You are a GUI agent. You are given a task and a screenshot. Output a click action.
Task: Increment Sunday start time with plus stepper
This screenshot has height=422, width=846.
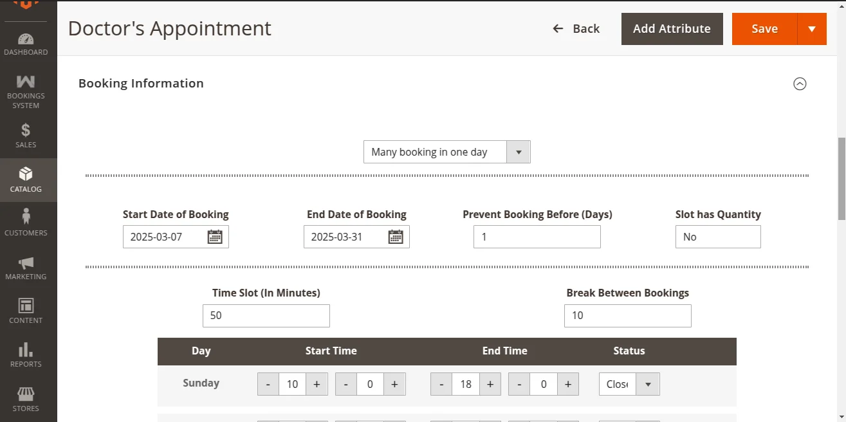tap(317, 384)
